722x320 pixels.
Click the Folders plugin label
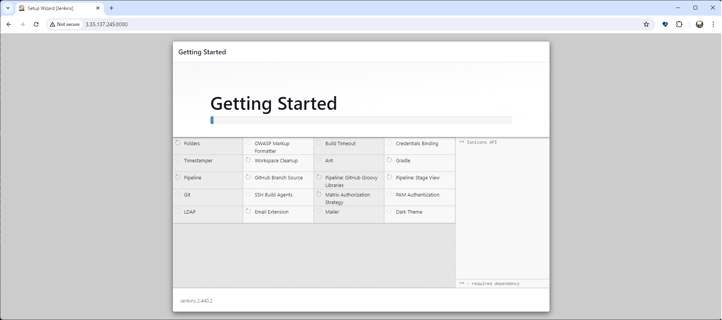pyautogui.click(x=192, y=143)
